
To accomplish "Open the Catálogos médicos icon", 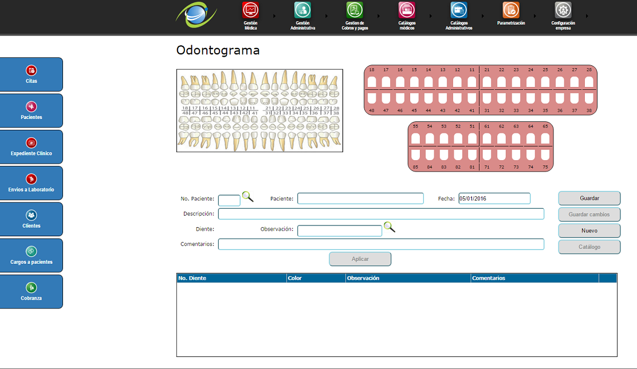I will click(x=407, y=10).
